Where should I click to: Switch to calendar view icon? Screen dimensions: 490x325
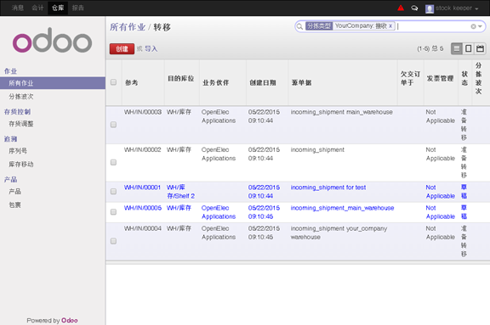[x=480, y=48]
